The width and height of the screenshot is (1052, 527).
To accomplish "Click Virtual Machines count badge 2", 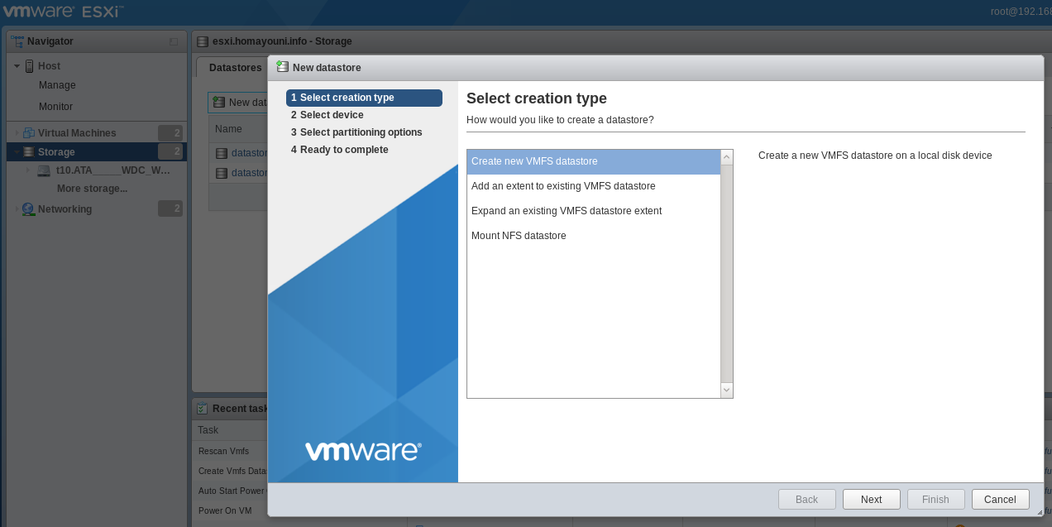I will tap(170, 133).
